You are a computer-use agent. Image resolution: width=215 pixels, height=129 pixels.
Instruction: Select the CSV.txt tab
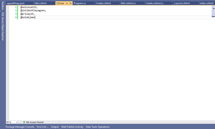pyautogui.click(x=60, y=3)
